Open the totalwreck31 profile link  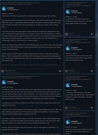[x=72, y=107]
